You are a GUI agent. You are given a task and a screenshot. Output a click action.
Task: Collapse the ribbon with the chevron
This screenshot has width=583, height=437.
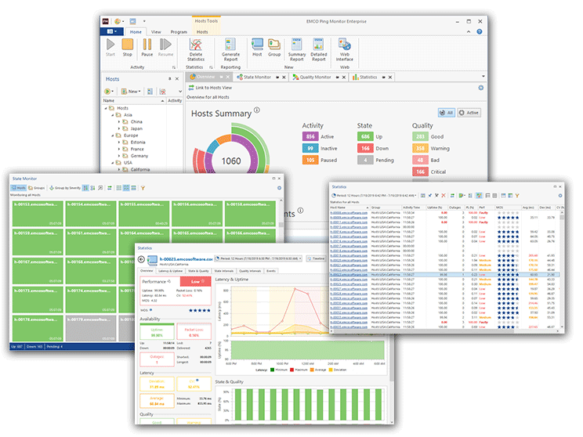(x=469, y=32)
